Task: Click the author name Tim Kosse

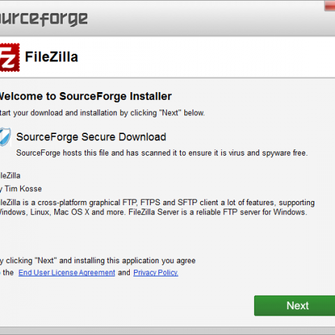Action: coord(23,188)
